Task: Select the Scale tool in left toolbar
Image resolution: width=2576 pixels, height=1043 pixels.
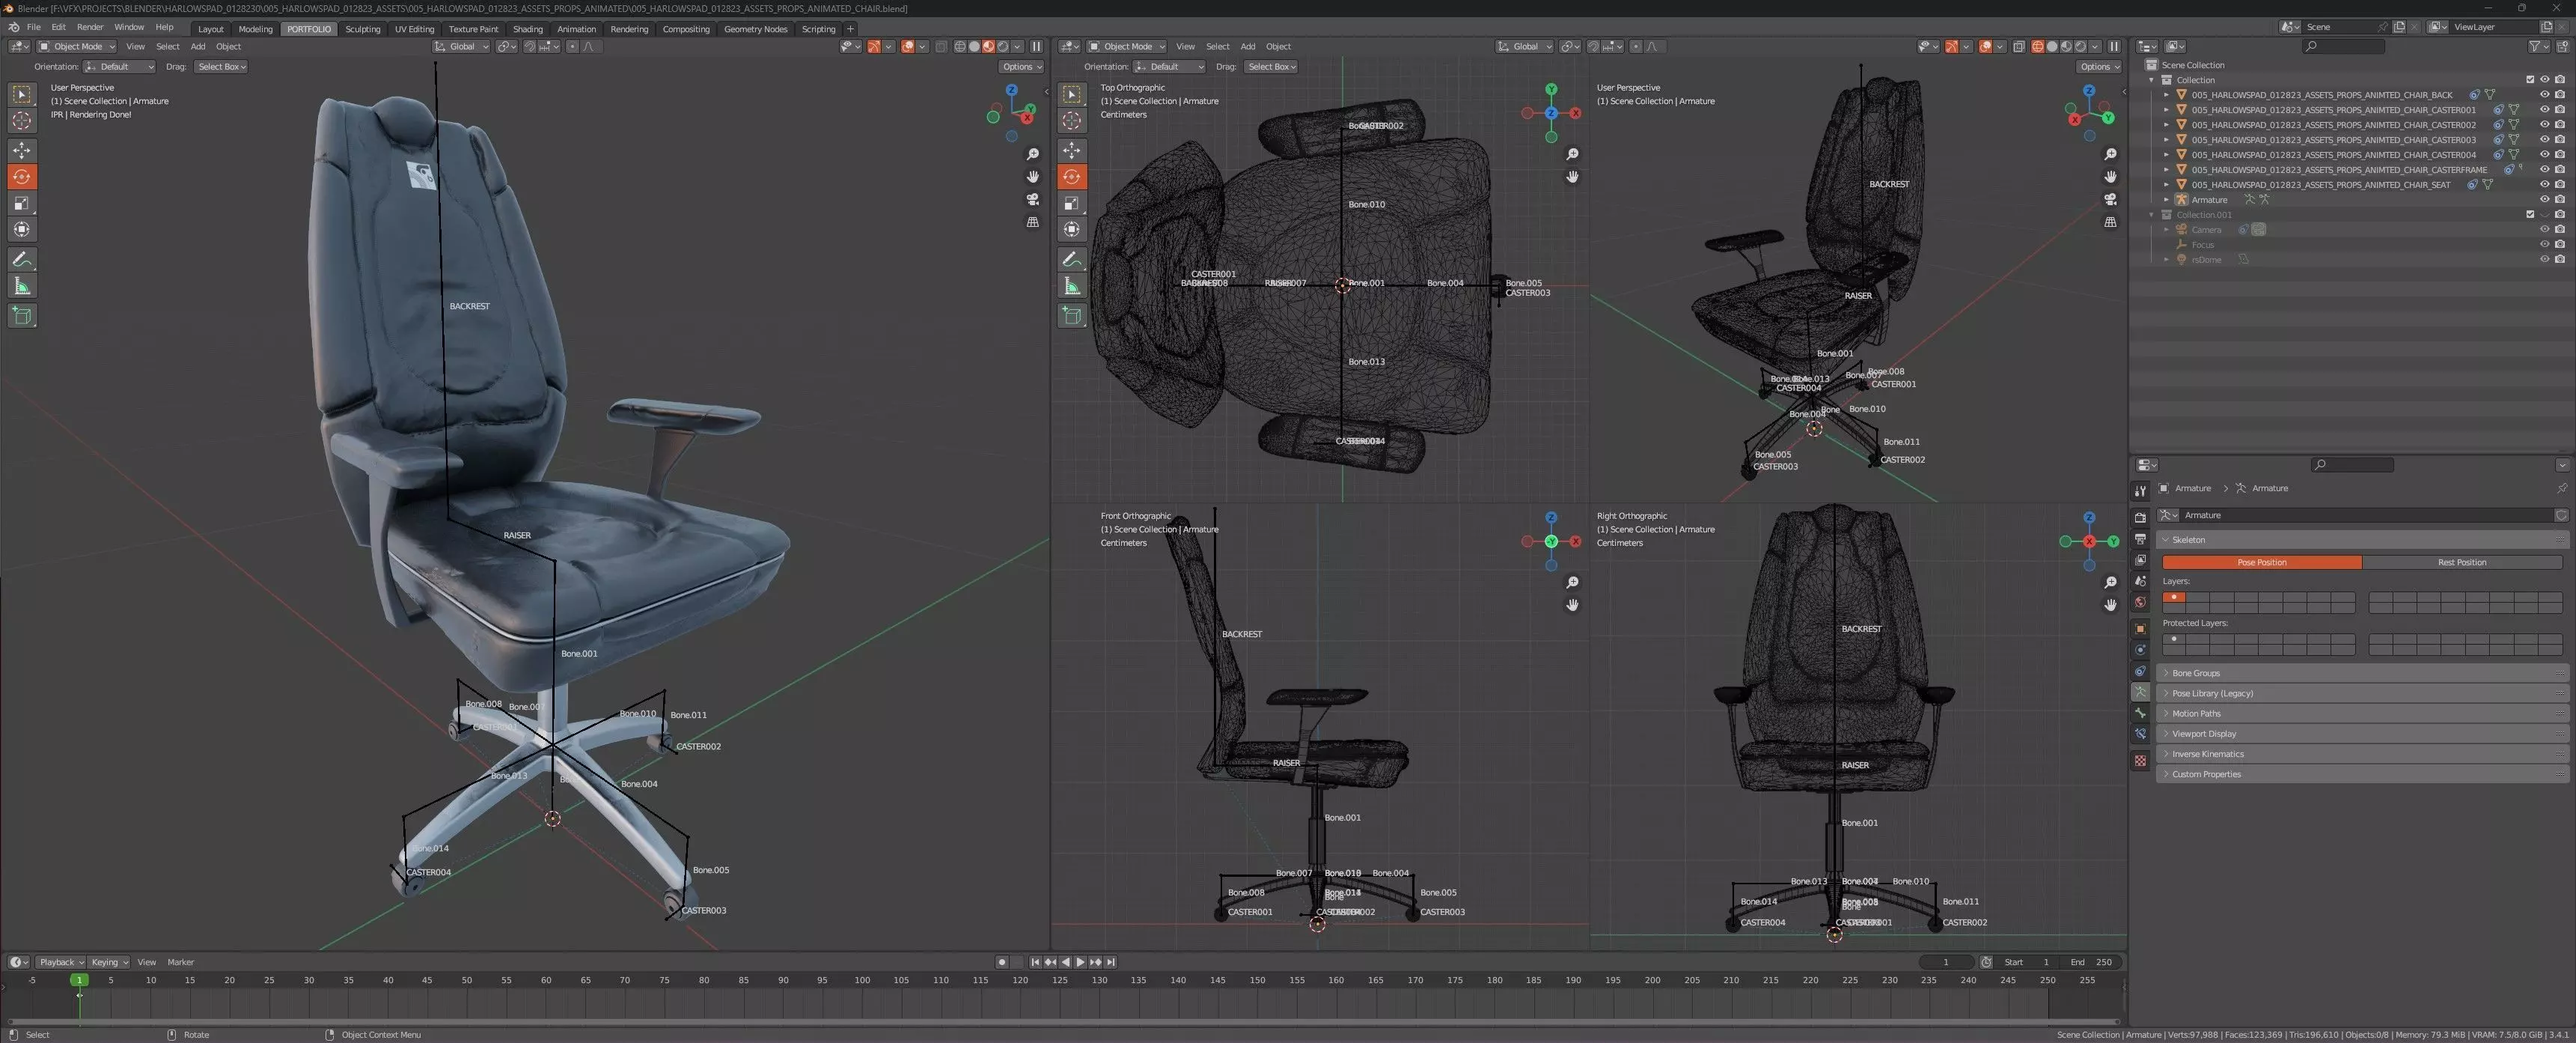Action: 21,203
